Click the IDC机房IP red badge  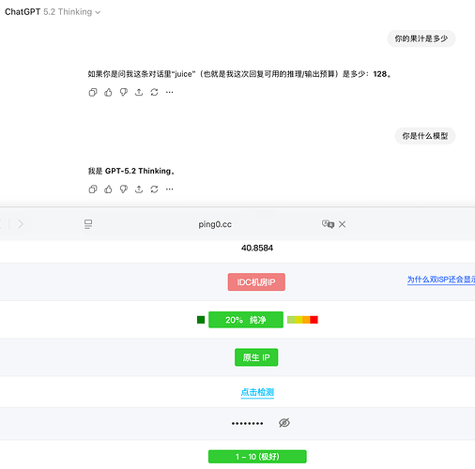pyautogui.click(x=256, y=282)
